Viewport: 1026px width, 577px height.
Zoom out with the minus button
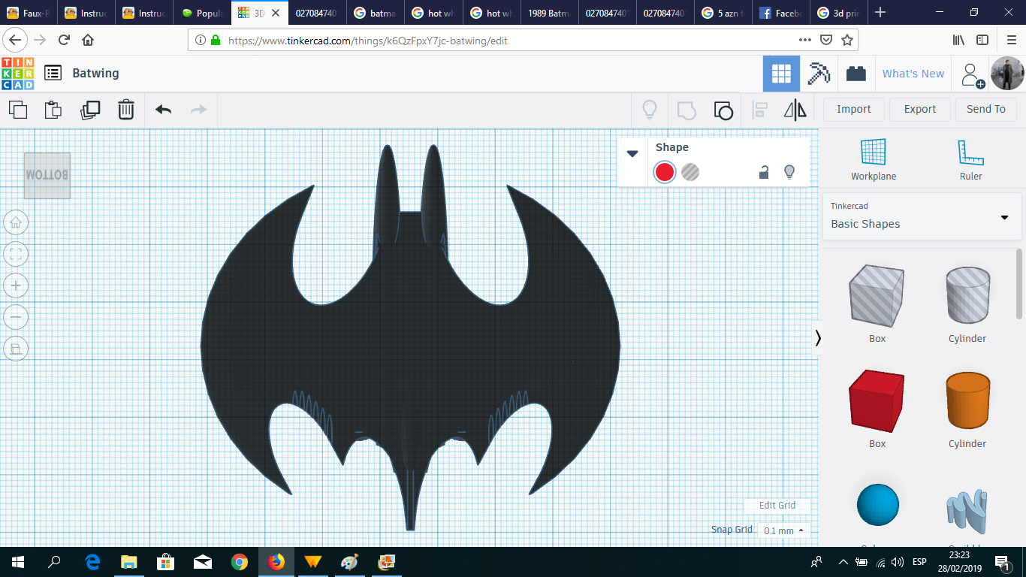click(16, 317)
